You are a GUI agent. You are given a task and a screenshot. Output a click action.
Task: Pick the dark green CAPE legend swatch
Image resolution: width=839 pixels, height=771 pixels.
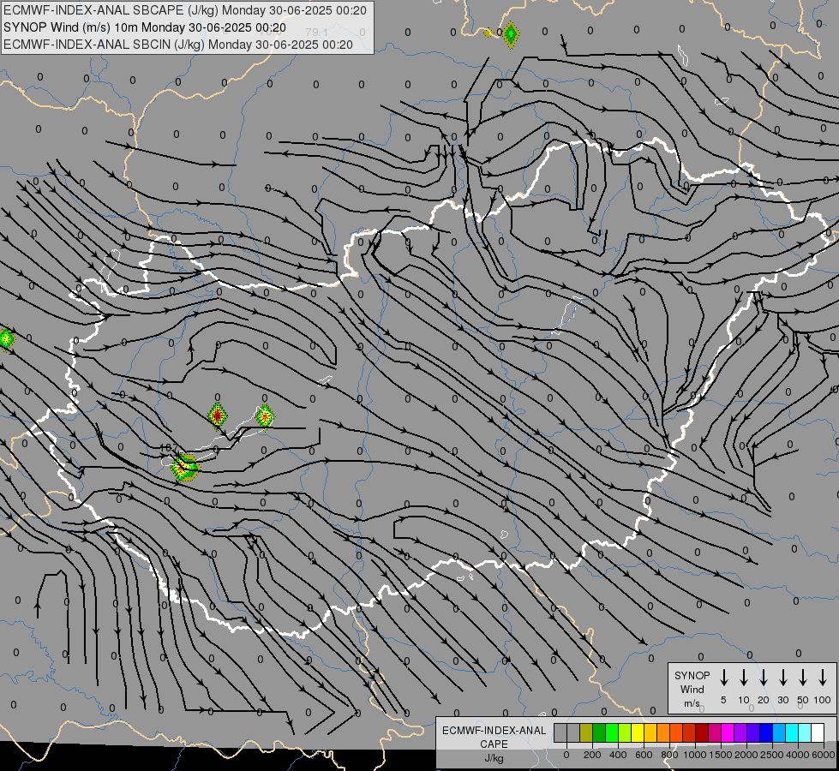(x=599, y=732)
